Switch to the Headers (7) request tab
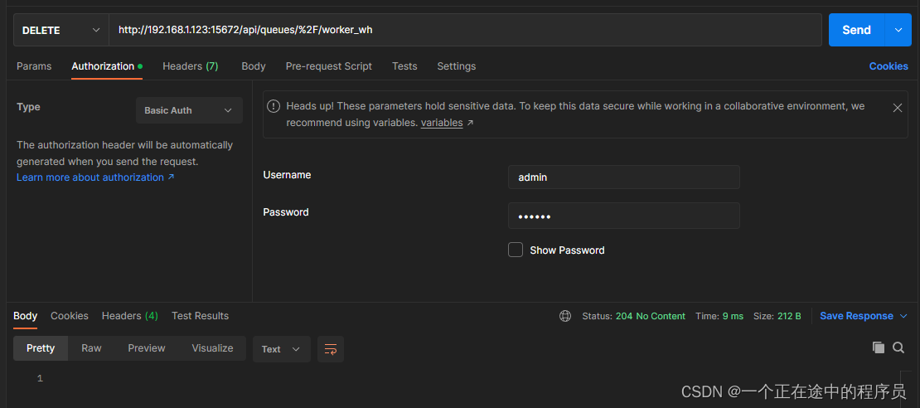Image resolution: width=920 pixels, height=408 pixels. click(190, 66)
